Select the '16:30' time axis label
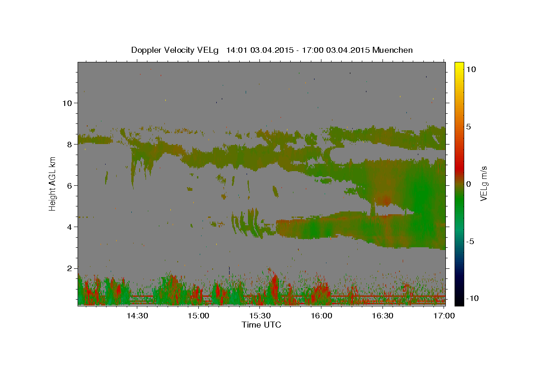 [x=382, y=316]
